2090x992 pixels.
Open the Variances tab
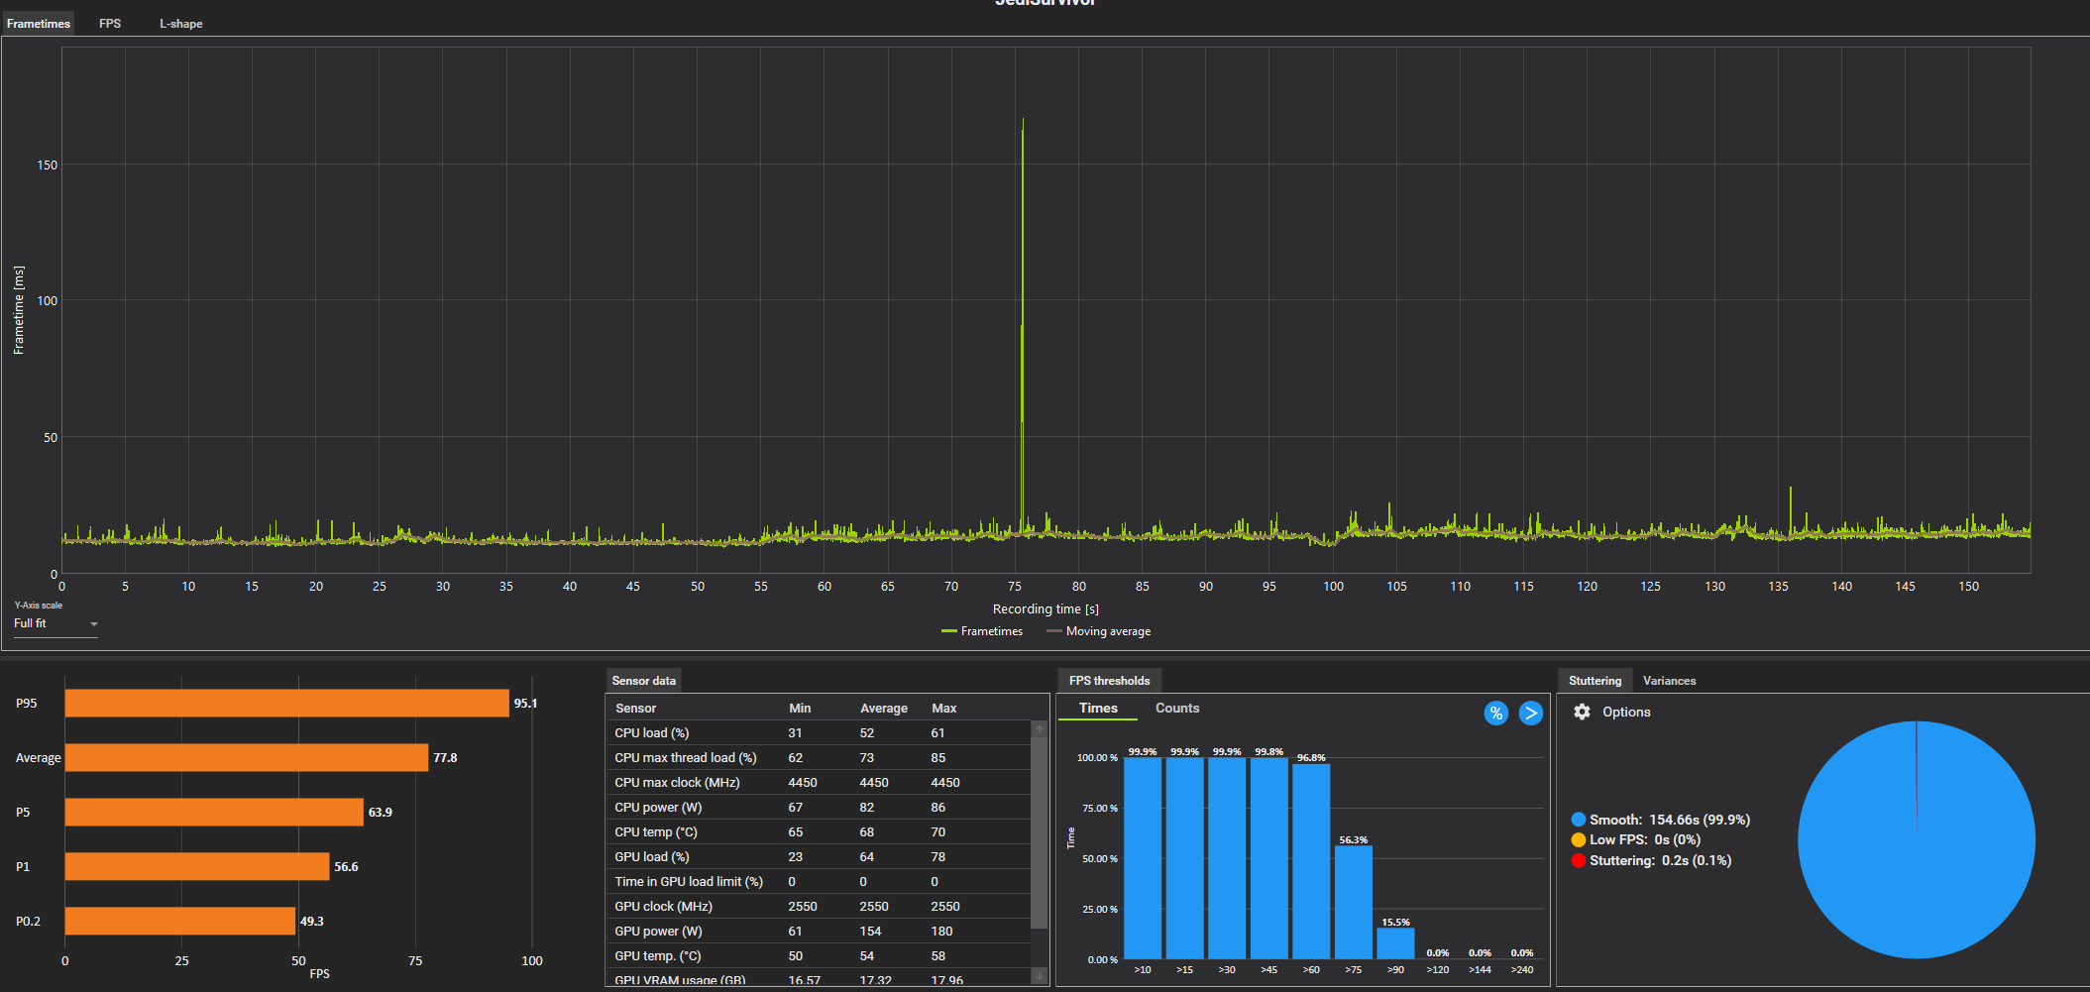pyautogui.click(x=1669, y=681)
